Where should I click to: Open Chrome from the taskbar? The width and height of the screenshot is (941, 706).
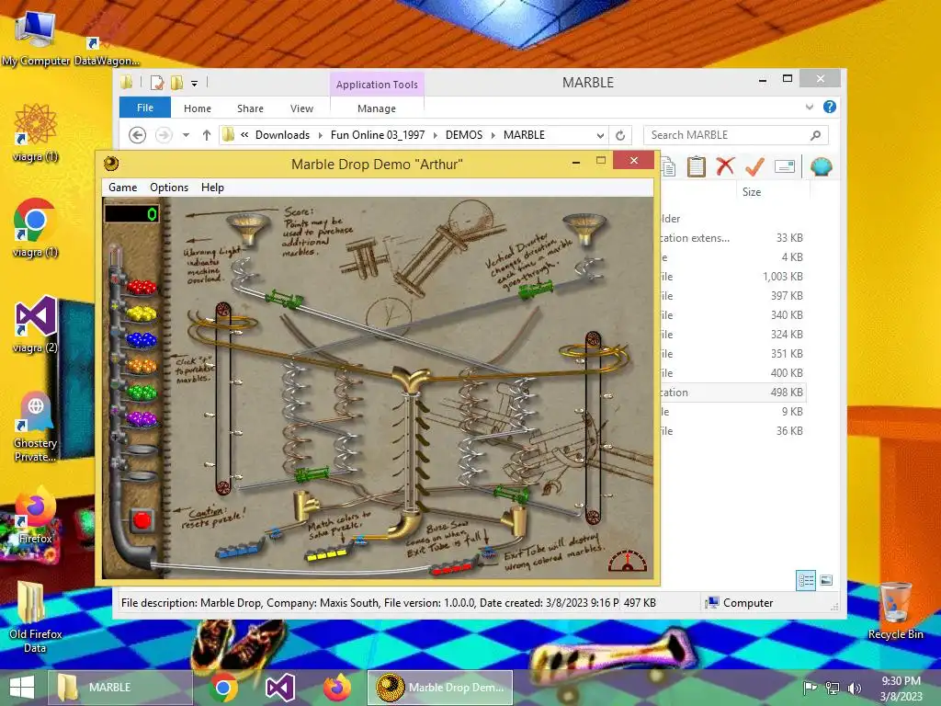(x=223, y=688)
